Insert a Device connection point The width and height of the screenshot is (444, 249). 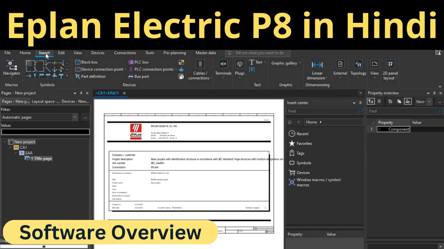tap(99, 69)
